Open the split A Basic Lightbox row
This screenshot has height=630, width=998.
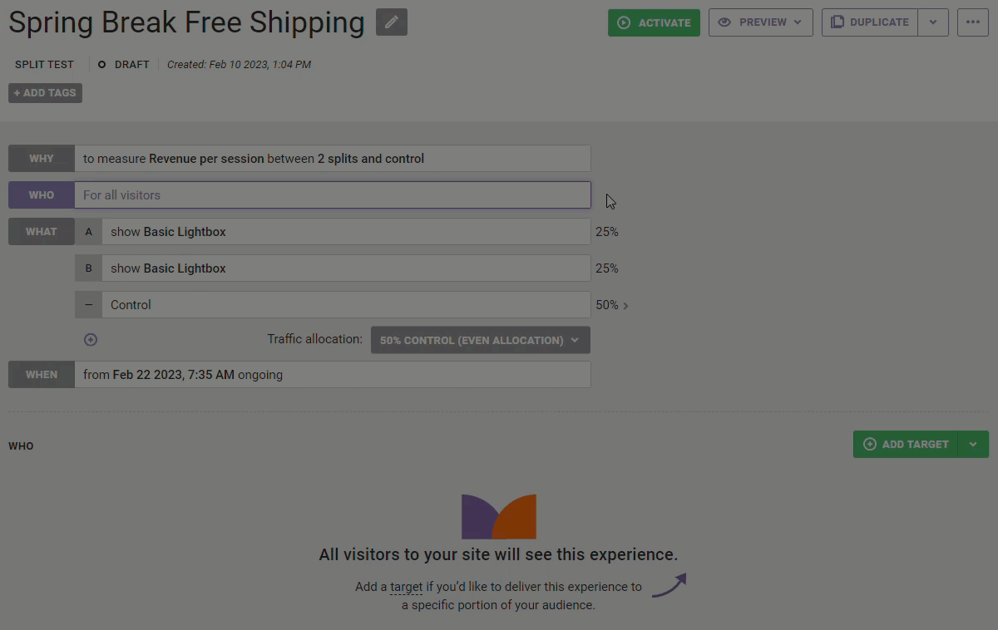coord(345,232)
